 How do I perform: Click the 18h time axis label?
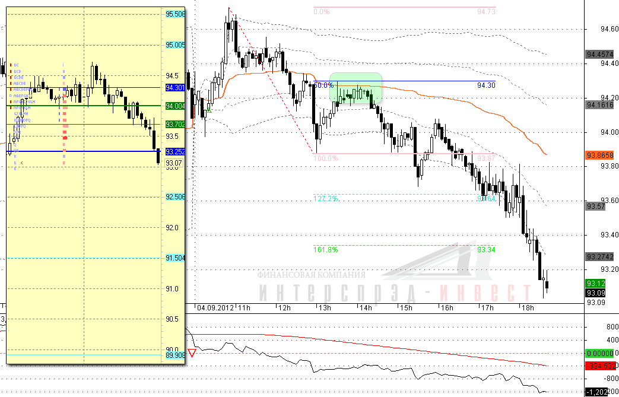(528, 308)
